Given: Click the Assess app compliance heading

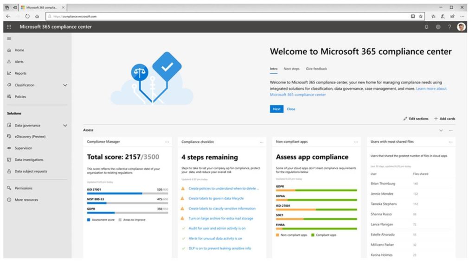Looking at the screenshot, I should [312, 157].
